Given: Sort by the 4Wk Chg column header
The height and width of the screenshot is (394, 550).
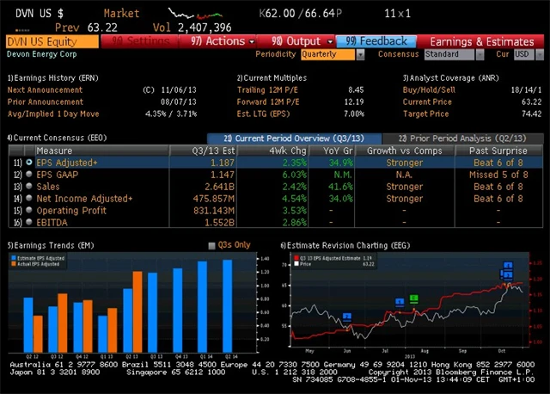Looking at the screenshot, I should click(273, 151).
